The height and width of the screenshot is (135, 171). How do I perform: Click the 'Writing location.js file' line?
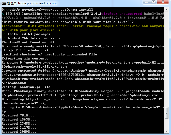pos(26,87)
